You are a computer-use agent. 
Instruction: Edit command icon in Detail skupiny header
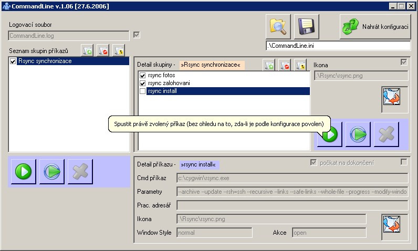pos(300,65)
